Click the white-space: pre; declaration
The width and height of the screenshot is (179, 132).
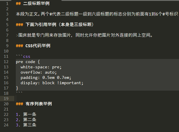click(x=41, y=67)
